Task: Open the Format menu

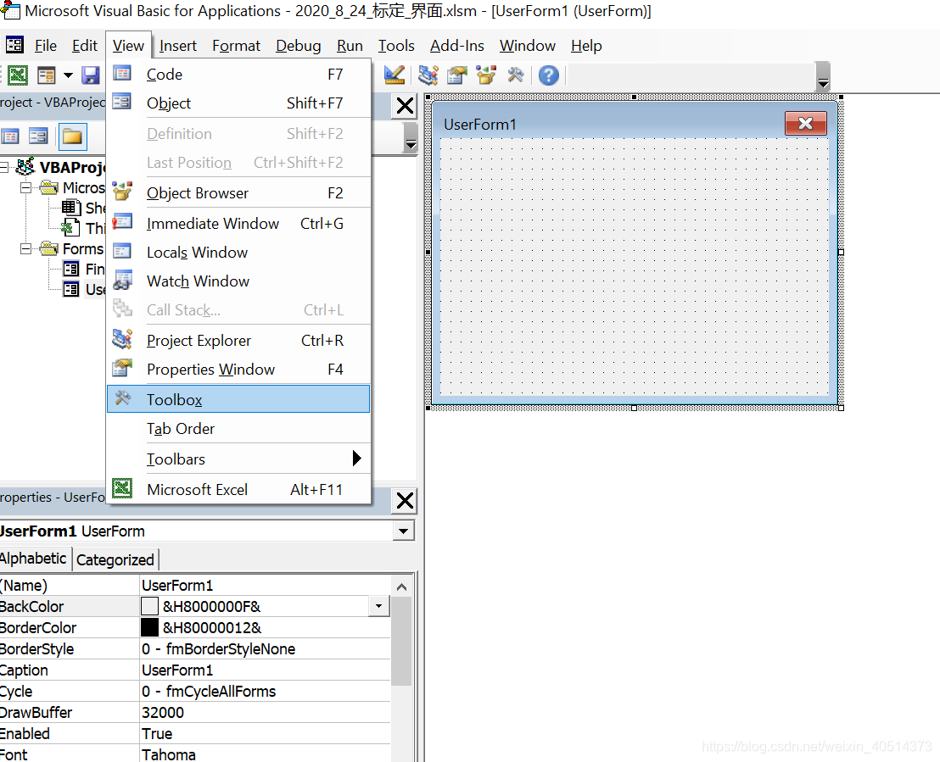Action: (236, 46)
